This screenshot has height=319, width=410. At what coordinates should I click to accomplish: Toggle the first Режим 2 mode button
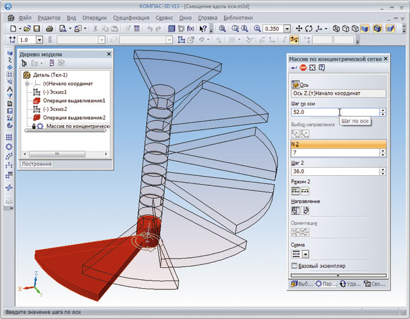pyautogui.click(x=295, y=190)
